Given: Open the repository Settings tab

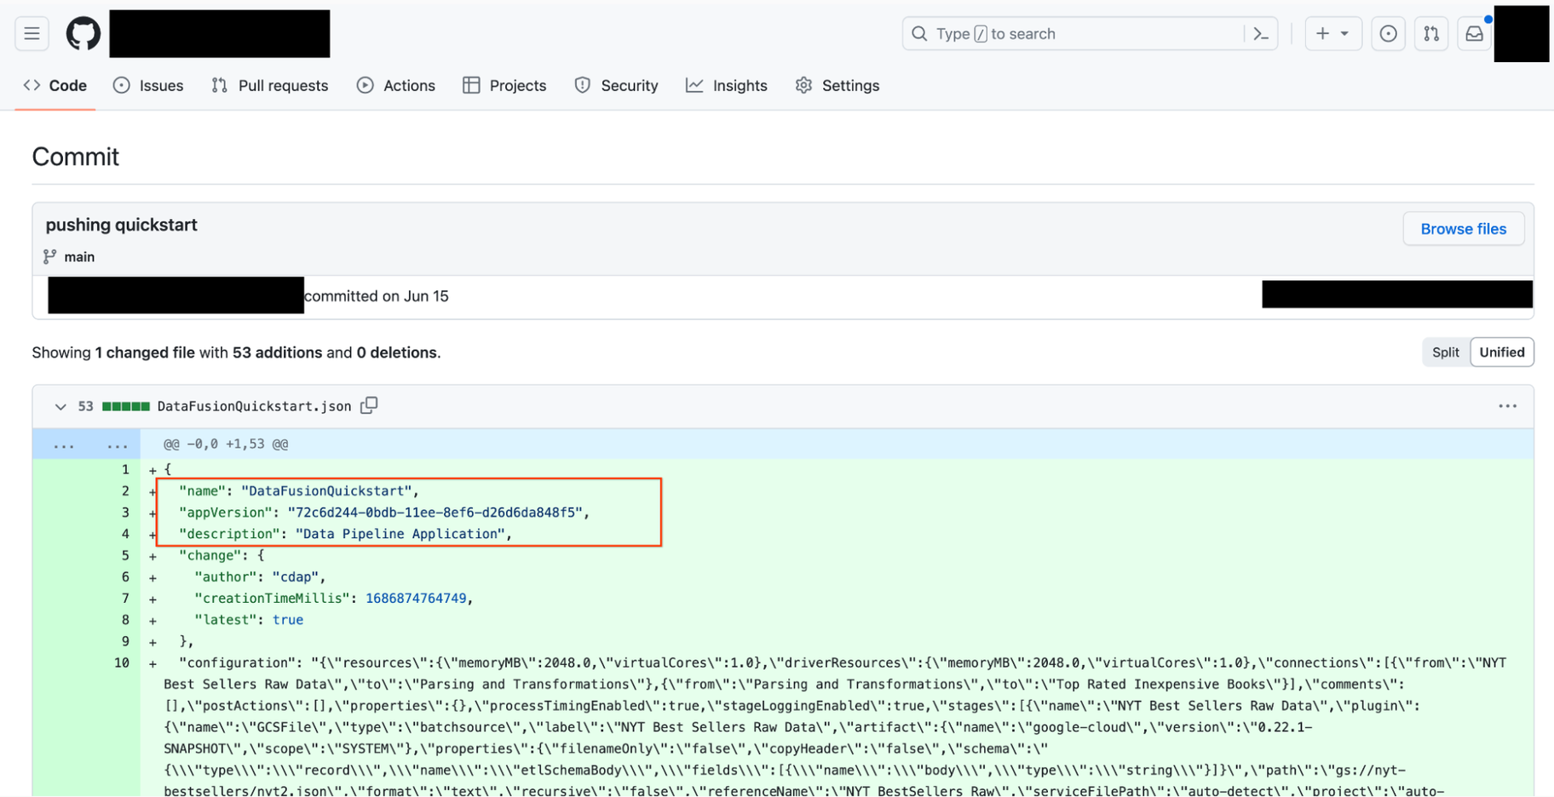Looking at the screenshot, I should [x=837, y=85].
